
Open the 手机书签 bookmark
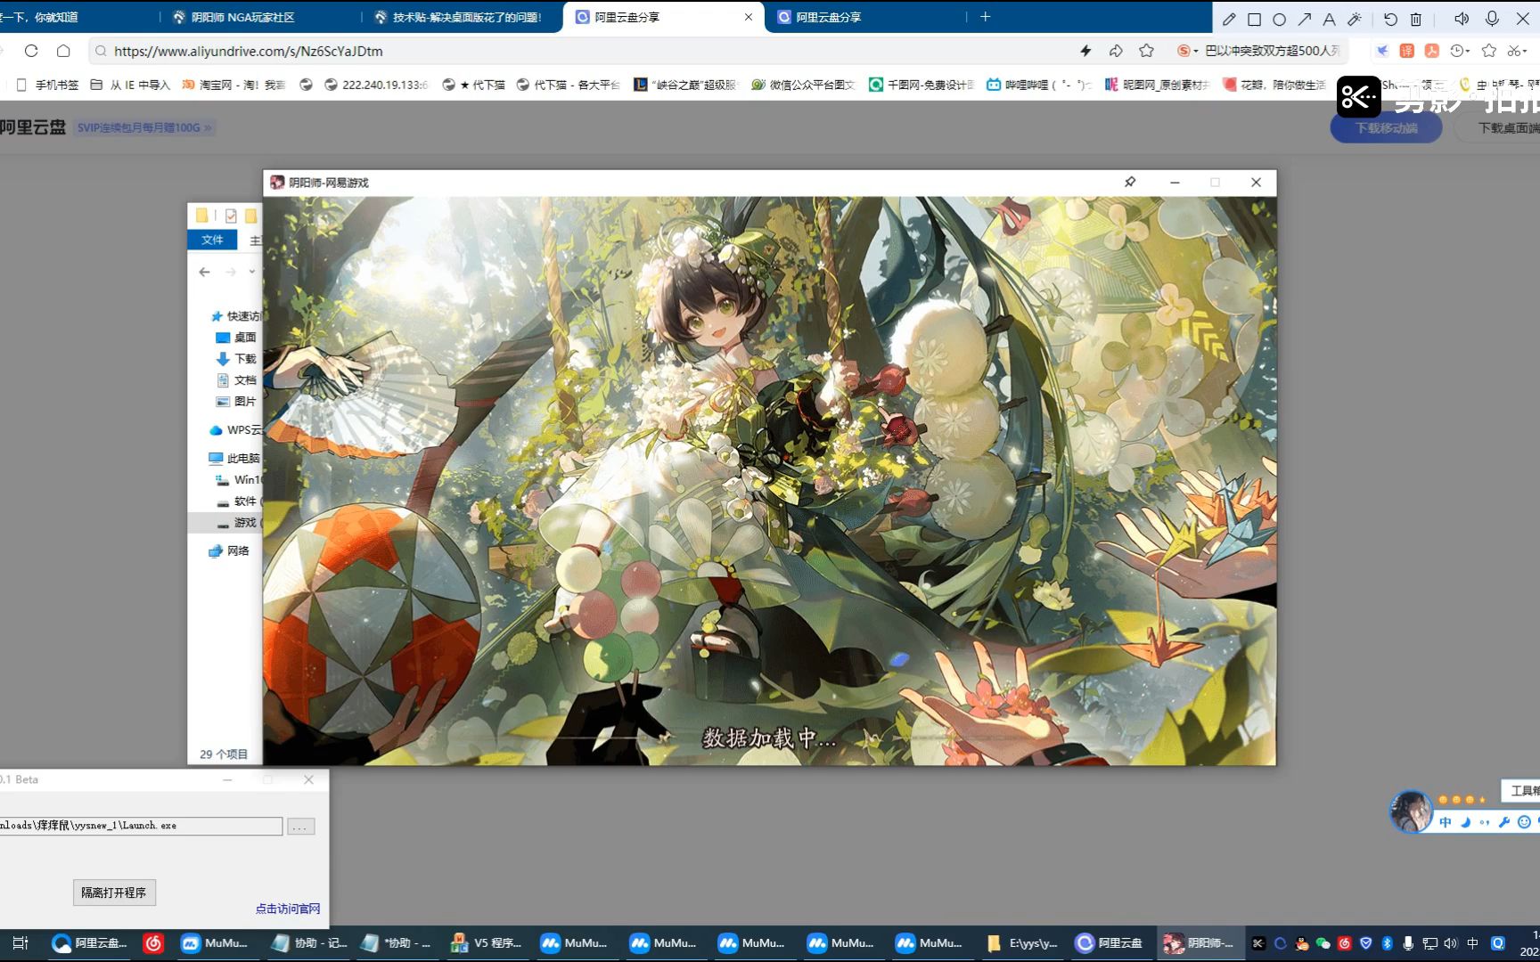(48, 85)
